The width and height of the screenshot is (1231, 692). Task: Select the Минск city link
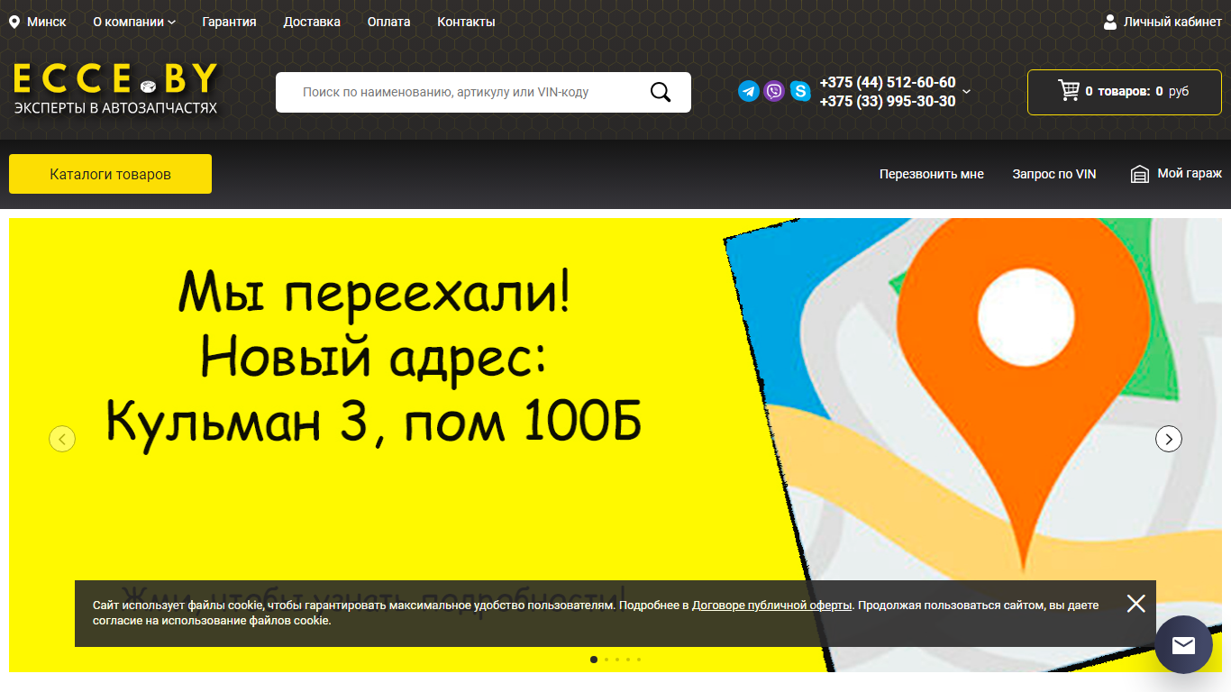coord(46,22)
